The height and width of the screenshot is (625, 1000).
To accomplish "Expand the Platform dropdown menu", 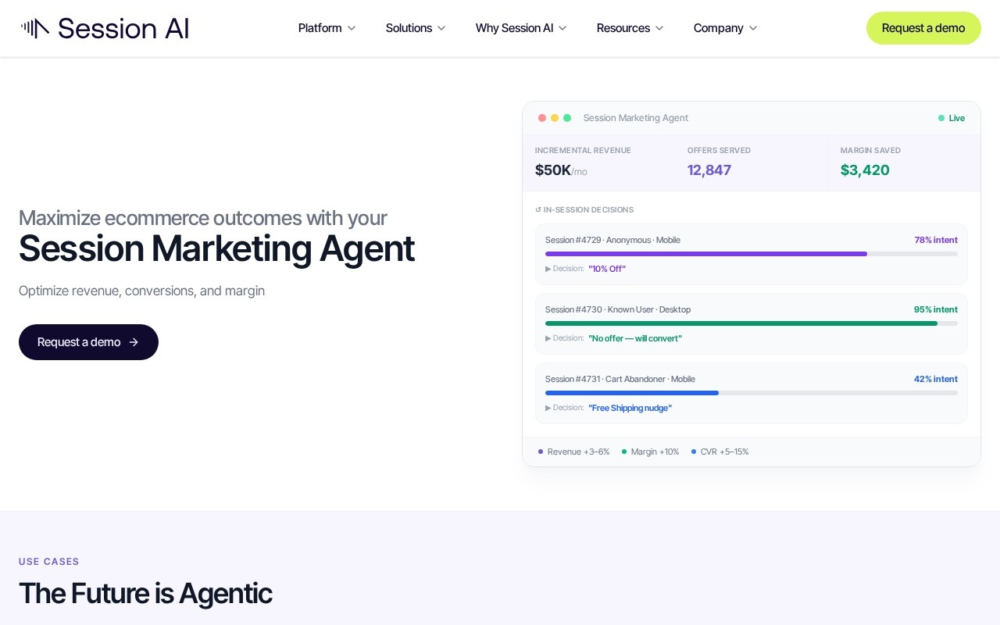I will tap(327, 28).
